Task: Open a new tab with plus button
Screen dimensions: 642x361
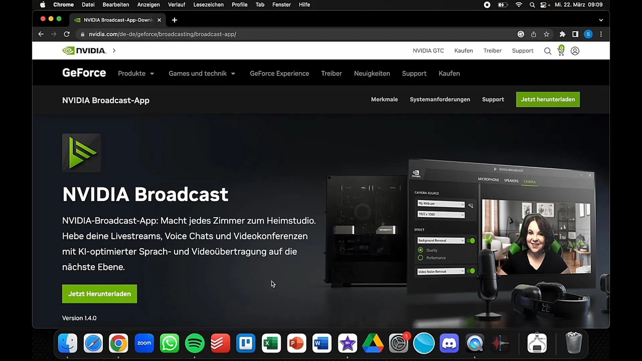Action: click(174, 20)
